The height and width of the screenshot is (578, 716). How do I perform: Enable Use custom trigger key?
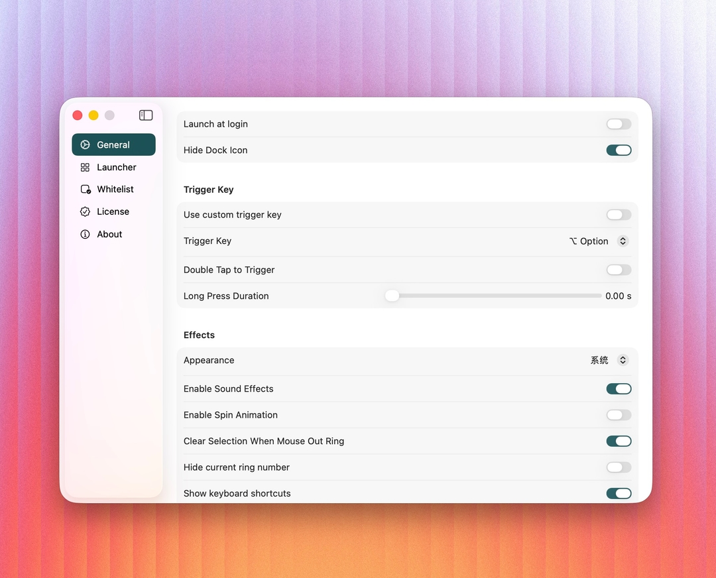coord(619,214)
